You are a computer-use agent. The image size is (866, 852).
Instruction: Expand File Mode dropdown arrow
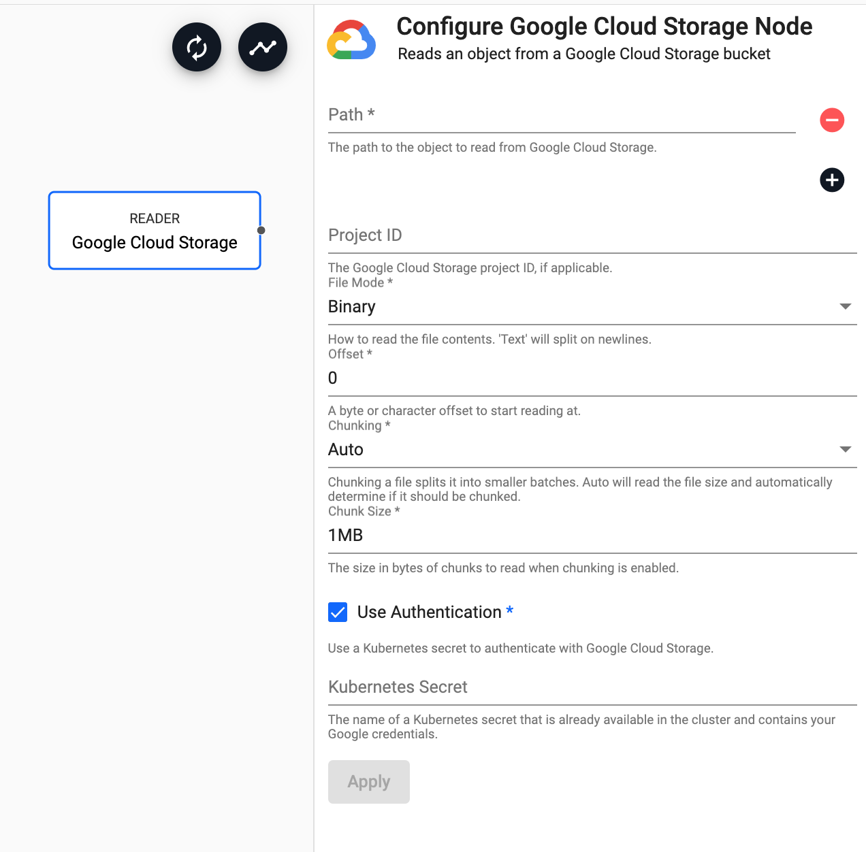(846, 307)
